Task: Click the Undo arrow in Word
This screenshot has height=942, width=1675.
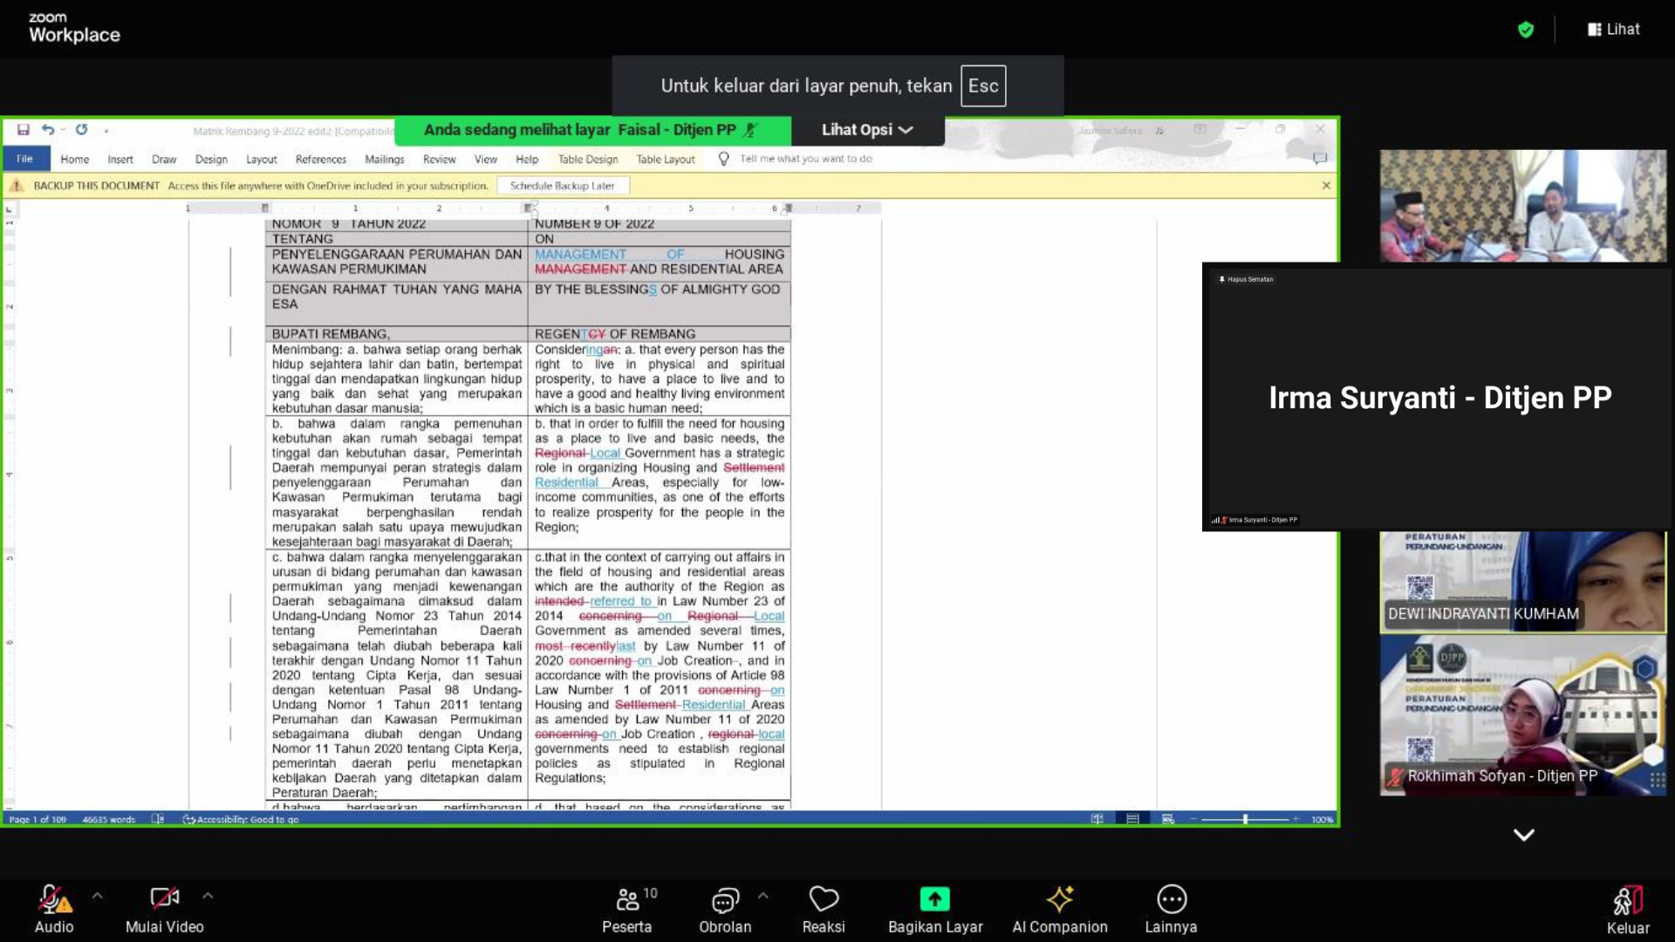Action: (x=48, y=130)
